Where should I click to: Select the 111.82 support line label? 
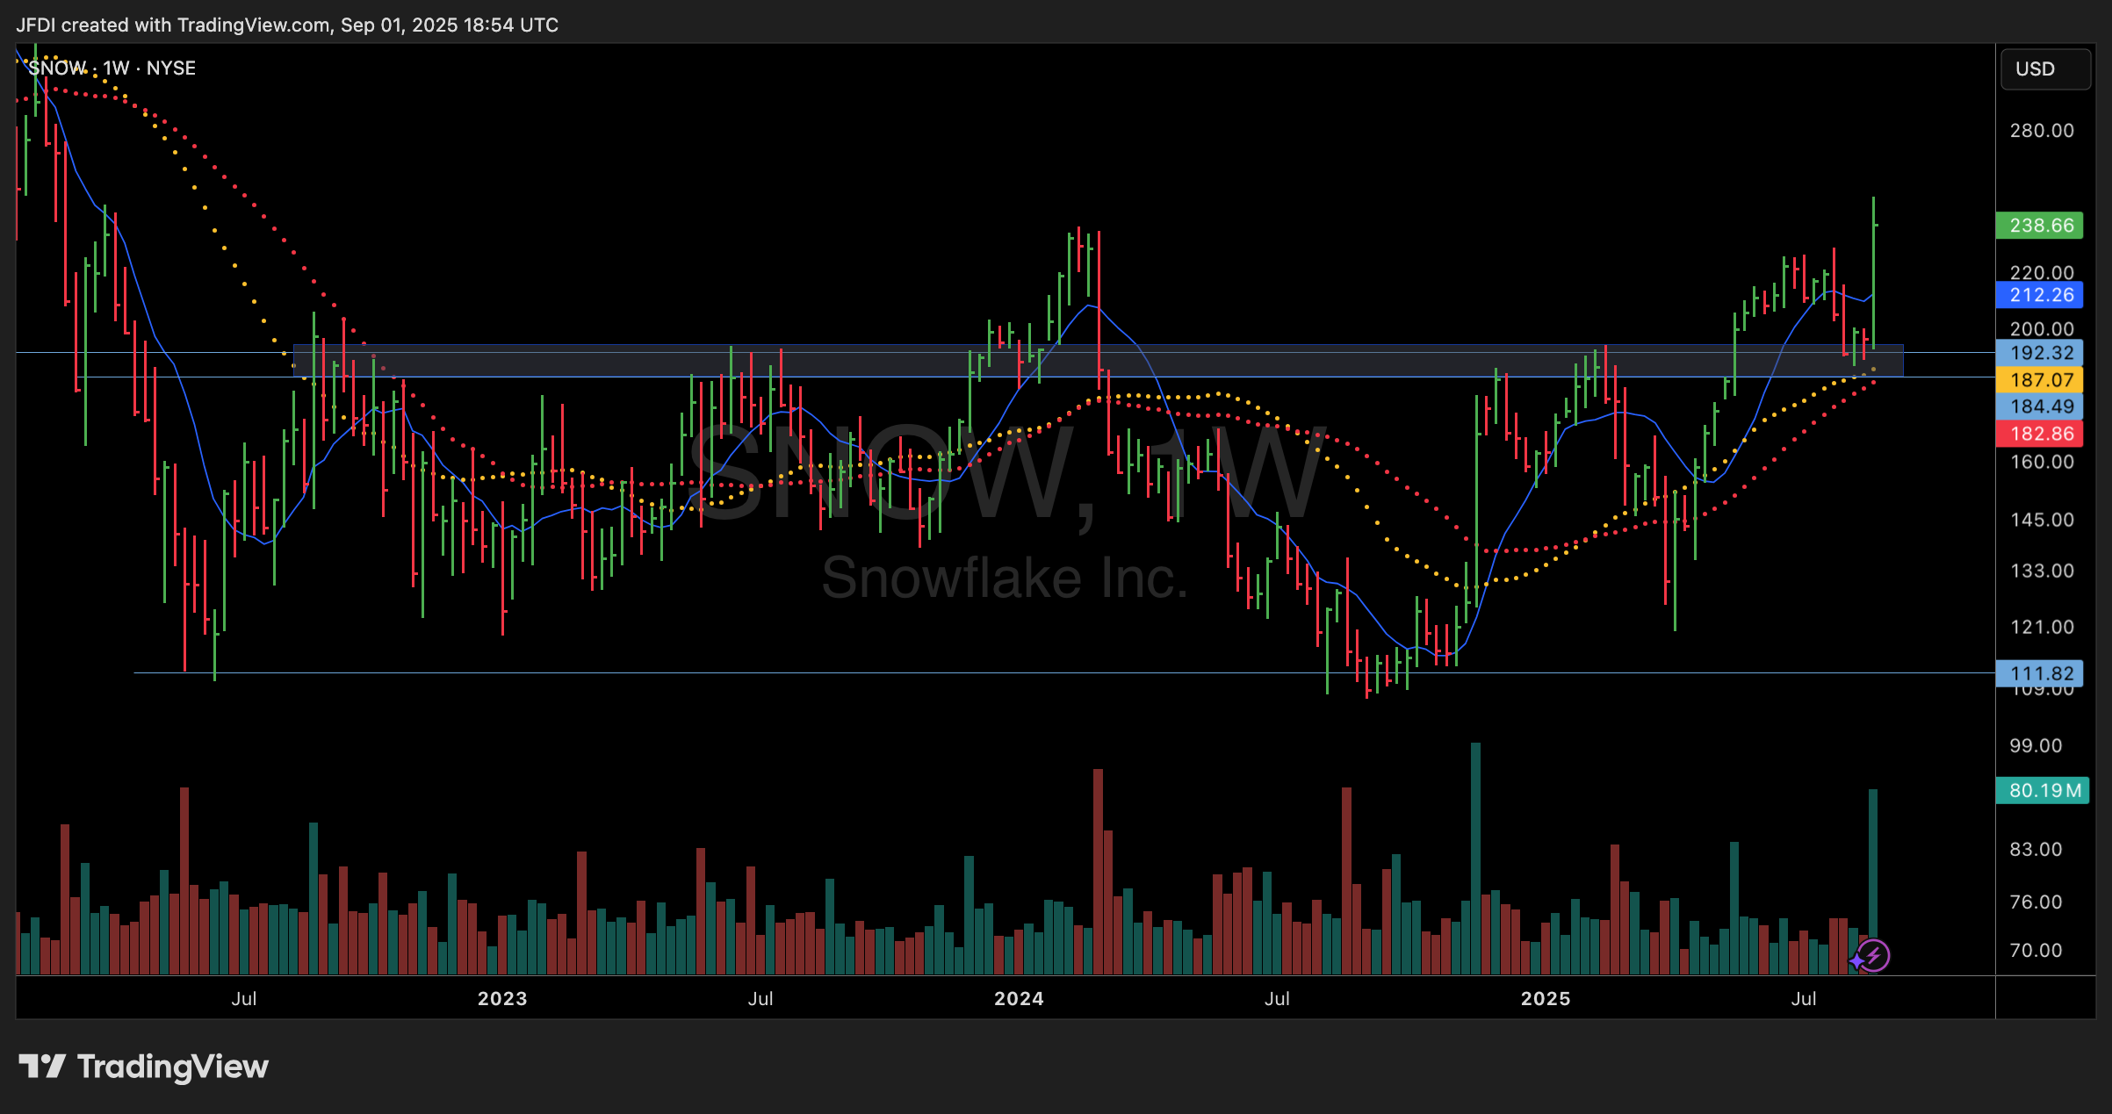pyautogui.click(x=2039, y=673)
